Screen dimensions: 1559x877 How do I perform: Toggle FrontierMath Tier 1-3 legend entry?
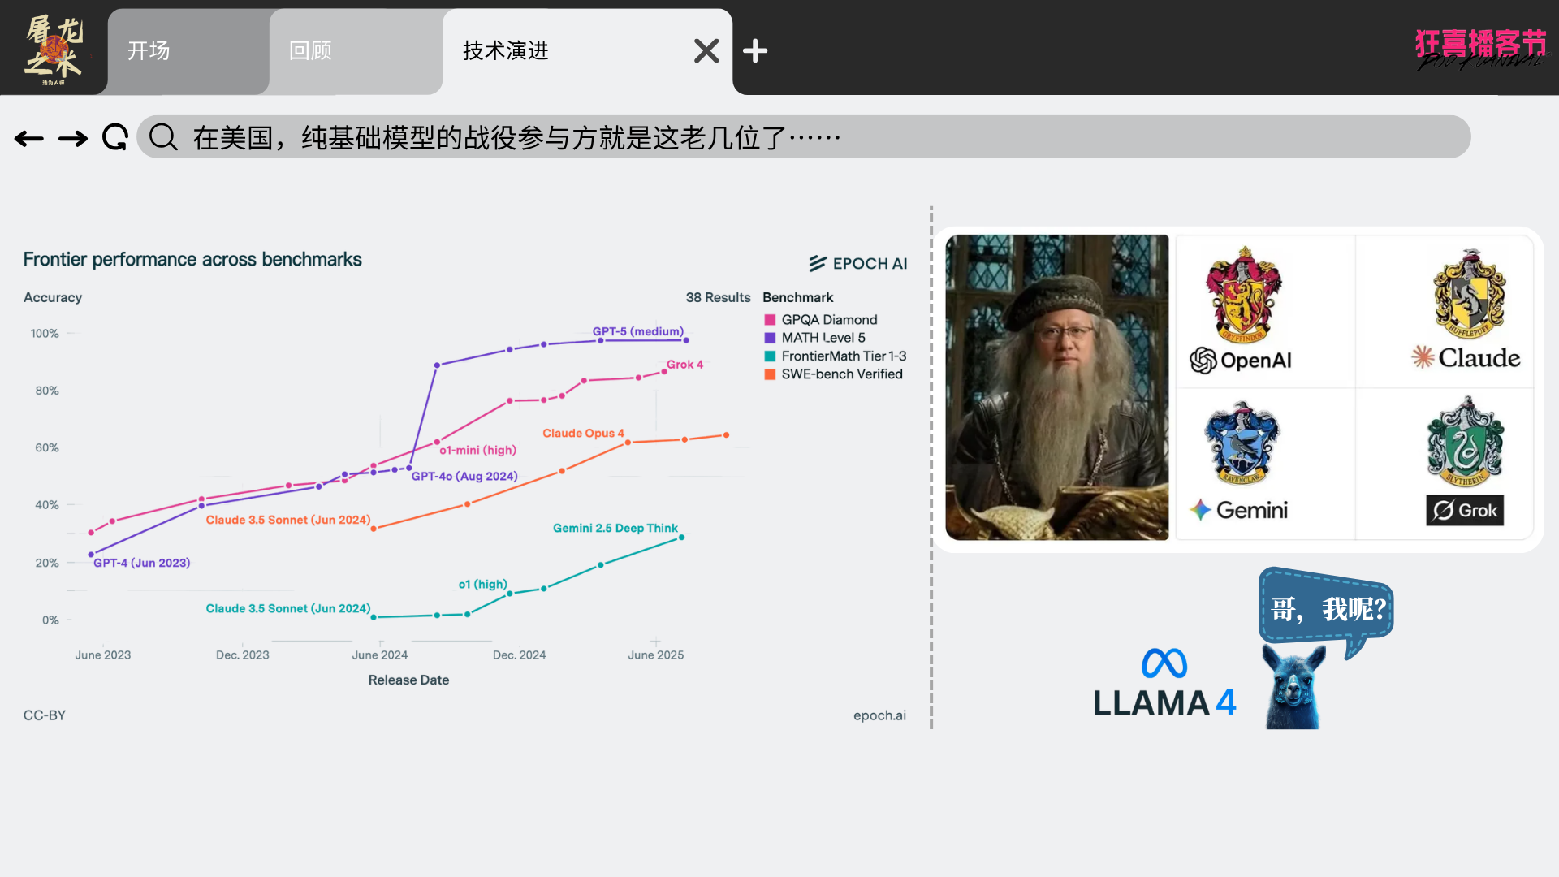843,356
